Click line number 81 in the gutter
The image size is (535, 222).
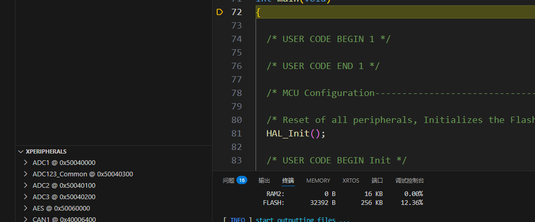point(236,133)
